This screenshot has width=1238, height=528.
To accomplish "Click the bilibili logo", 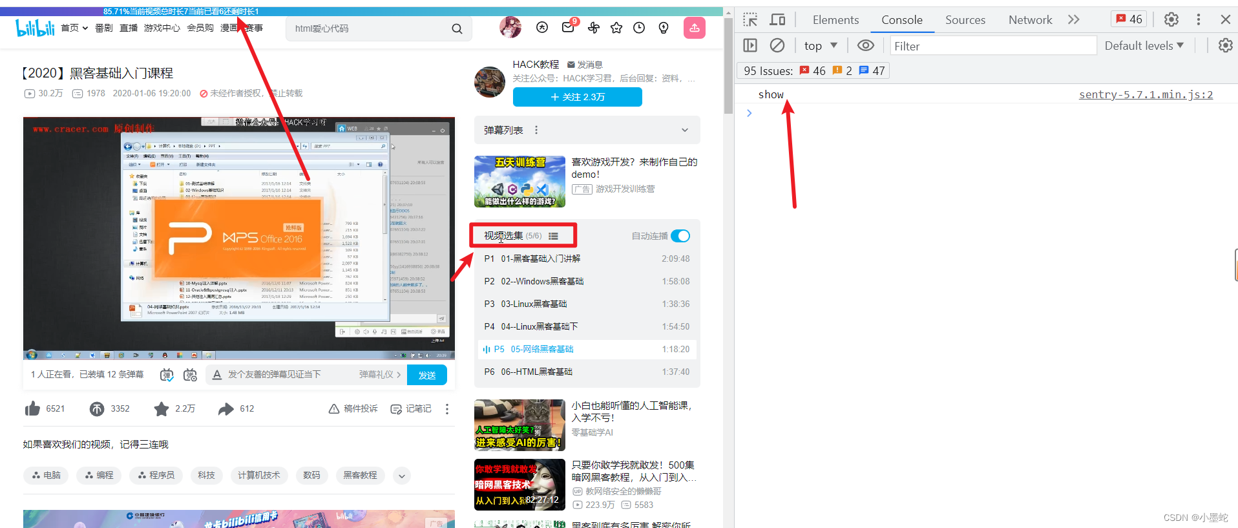I will 35,28.
